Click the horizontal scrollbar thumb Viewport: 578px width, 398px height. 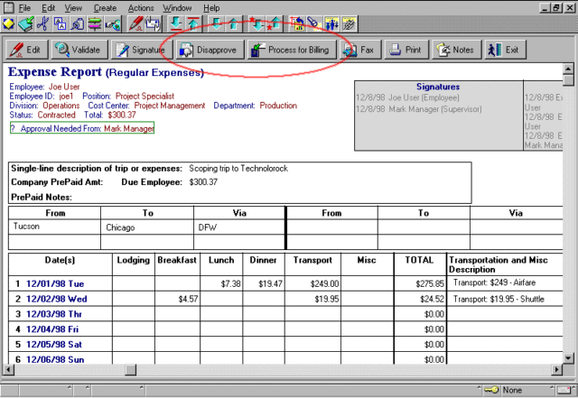(x=130, y=369)
